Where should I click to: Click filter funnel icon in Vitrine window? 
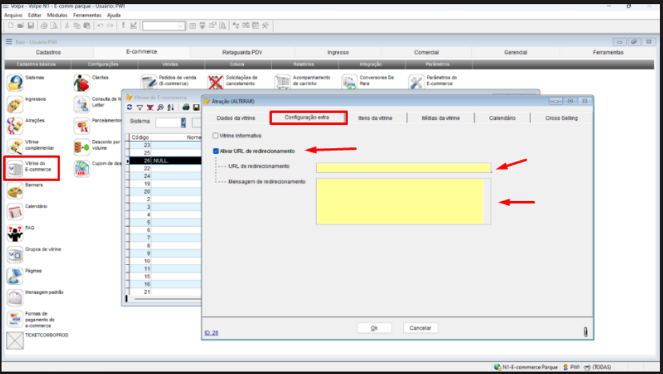coord(140,108)
